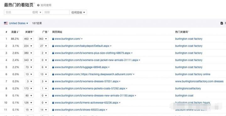Click lock icon beside www.burlington.com/ root URL

53,39
